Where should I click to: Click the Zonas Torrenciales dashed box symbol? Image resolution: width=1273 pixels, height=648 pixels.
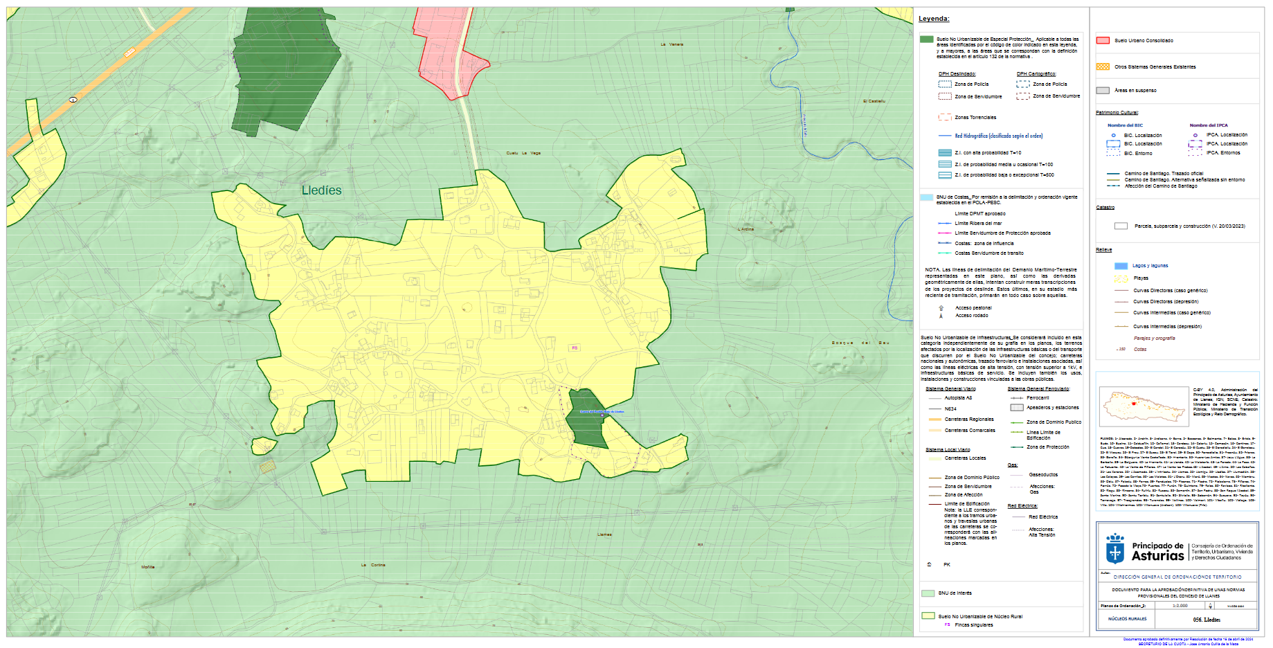(x=944, y=118)
